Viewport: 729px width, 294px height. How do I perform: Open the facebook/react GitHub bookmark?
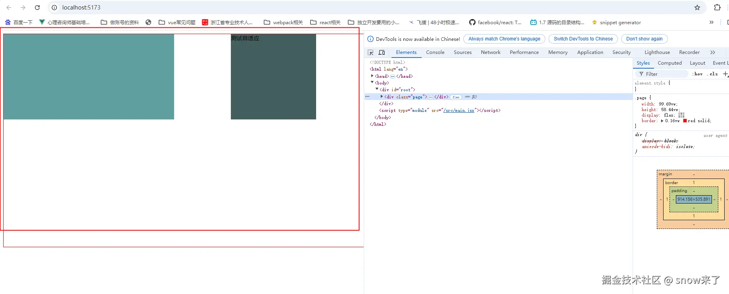(495, 23)
